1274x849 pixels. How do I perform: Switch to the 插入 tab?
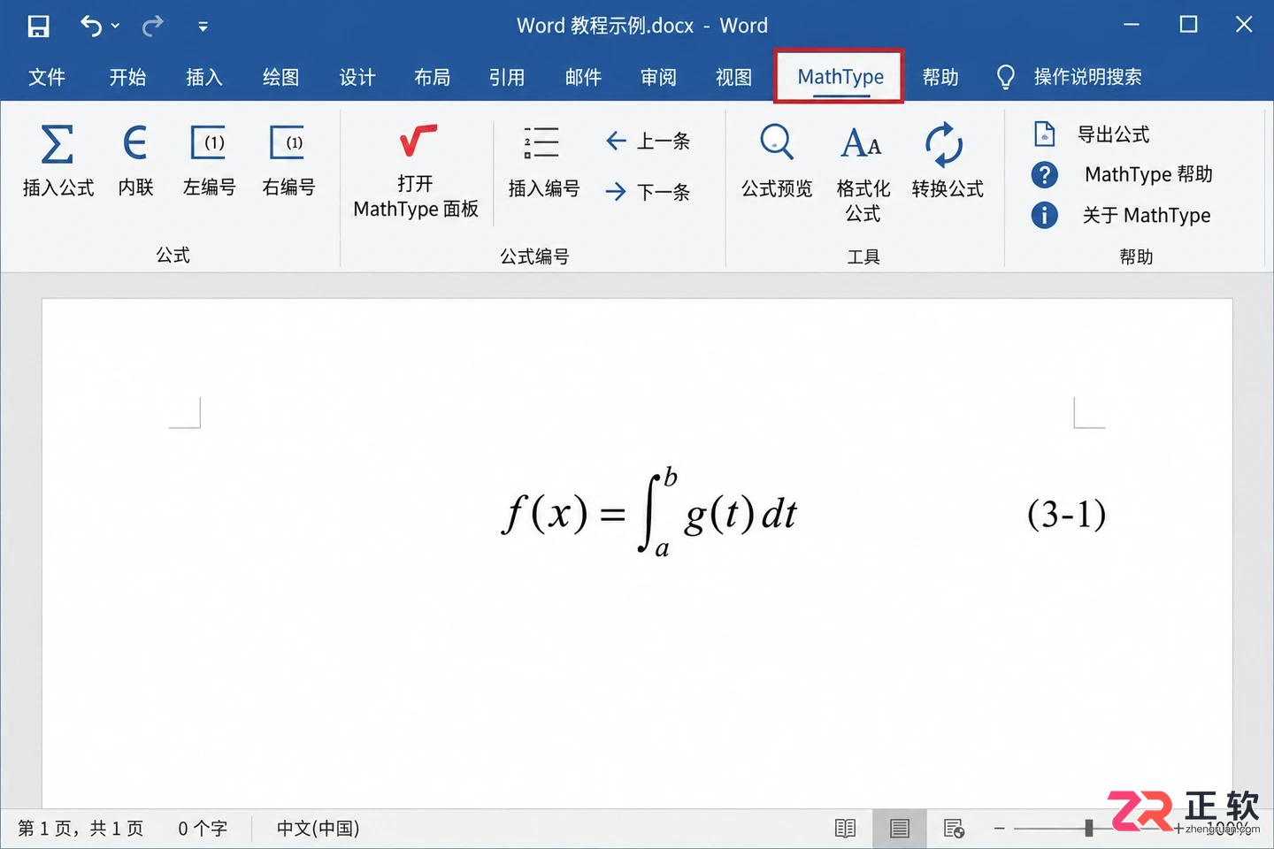pos(203,77)
